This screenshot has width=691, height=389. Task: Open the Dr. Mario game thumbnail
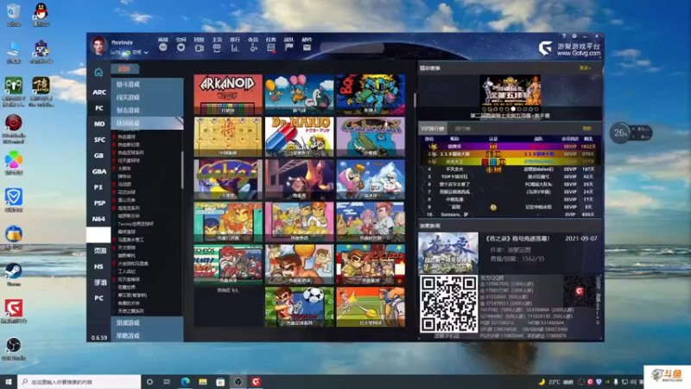(x=299, y=137)
